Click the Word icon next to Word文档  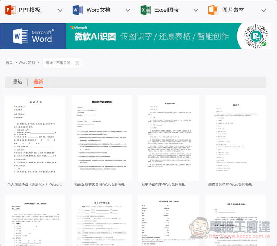pyautogui.click(x=78, y=10)
